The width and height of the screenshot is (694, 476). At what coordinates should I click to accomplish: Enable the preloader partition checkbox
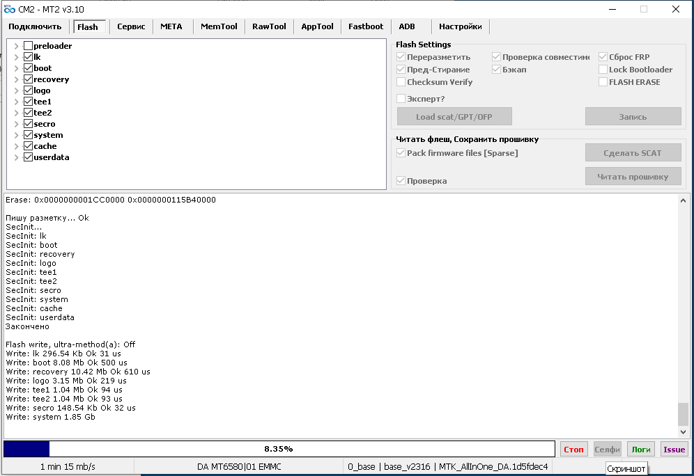tap(28, 46)
